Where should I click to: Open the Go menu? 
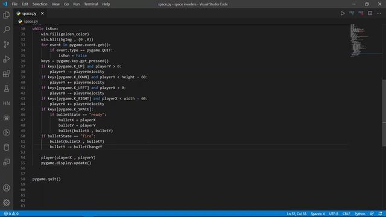[x=66, y=4]
